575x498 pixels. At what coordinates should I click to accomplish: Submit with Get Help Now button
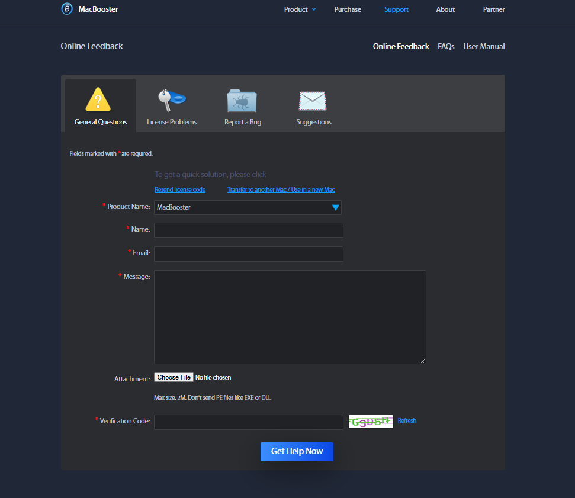(297, 451)
